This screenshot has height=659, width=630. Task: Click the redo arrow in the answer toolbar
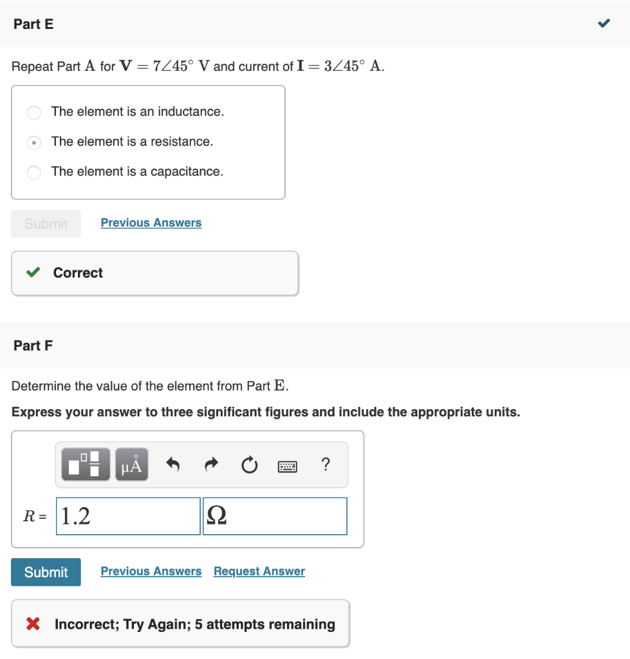210,465
